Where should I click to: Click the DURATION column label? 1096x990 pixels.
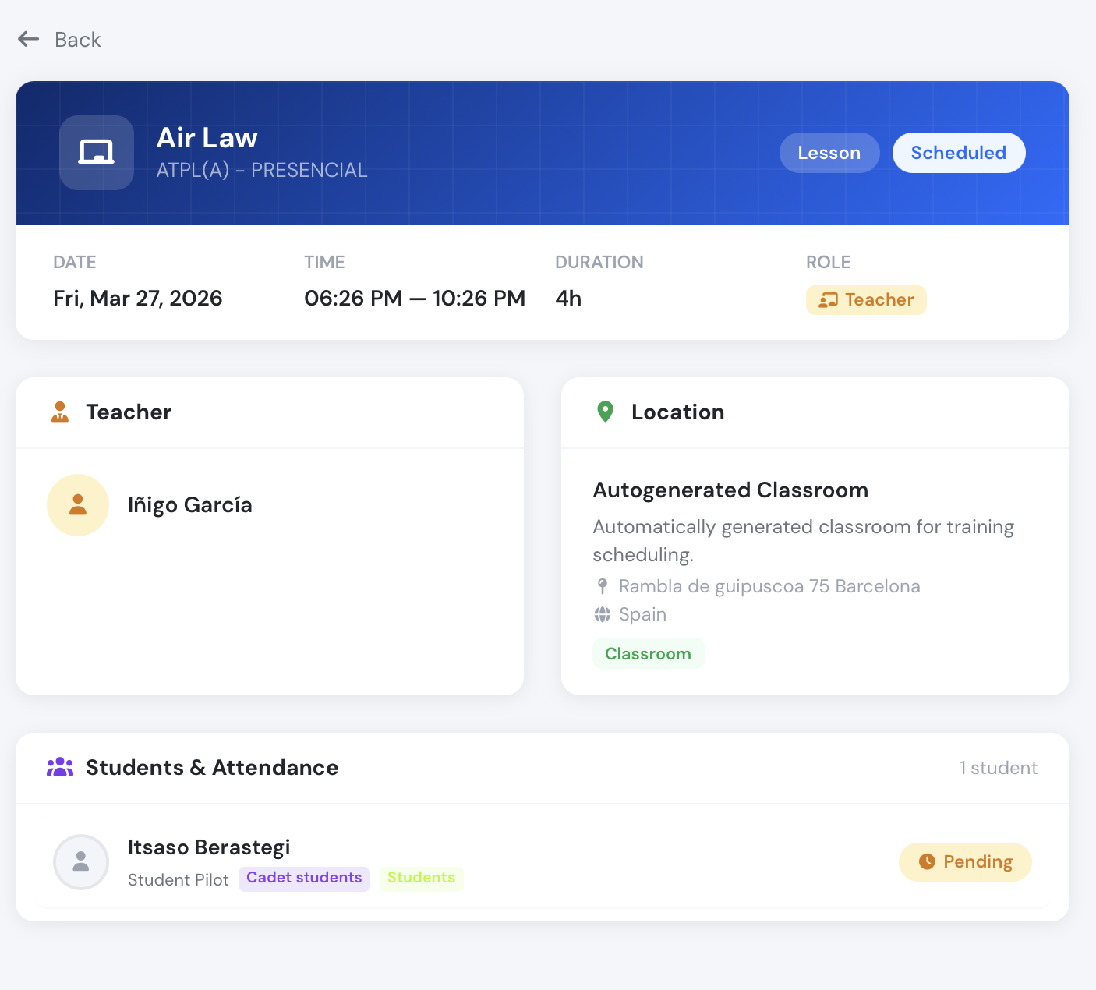pyautogui.click(x=599, y=262)
